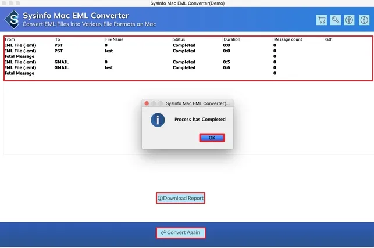Click the last Total Message row
The image size is (374, 248).
click(188, 73)
